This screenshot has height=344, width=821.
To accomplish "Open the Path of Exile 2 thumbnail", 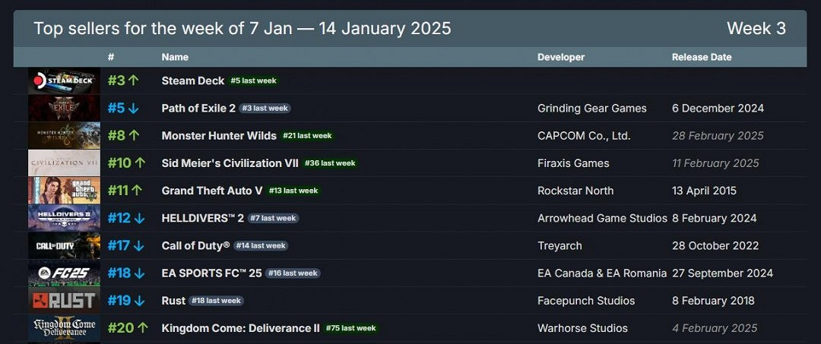I will pyautogui.click(x=64, y=109).
